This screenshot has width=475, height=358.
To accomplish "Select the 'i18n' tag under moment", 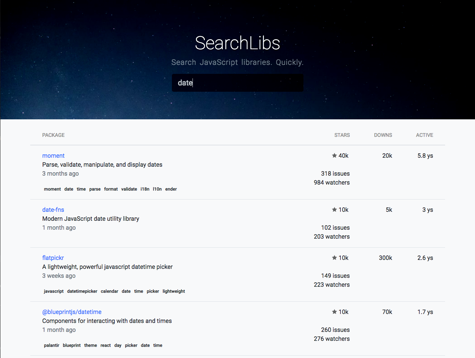I will (x=145, y=189).
